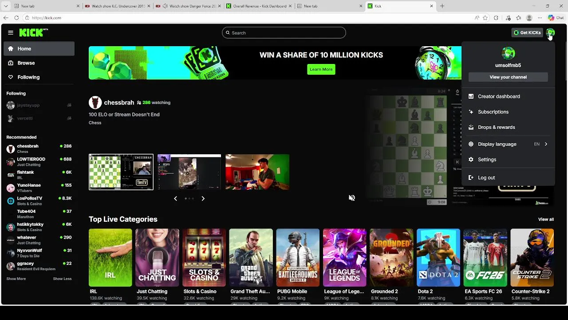Show previous featured stream arrow
This screenshot has width=568, height=320.
click(176, 199)
